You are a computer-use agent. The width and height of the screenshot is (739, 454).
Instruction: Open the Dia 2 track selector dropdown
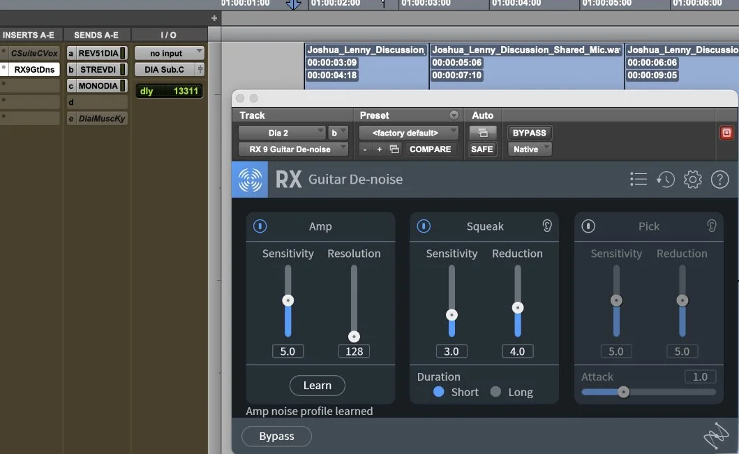coord(281,133)
